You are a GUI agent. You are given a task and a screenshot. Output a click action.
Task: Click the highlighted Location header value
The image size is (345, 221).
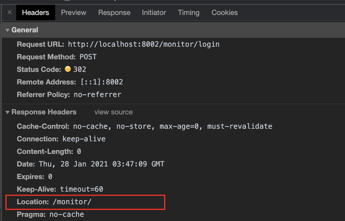click(x=72, y=202)
